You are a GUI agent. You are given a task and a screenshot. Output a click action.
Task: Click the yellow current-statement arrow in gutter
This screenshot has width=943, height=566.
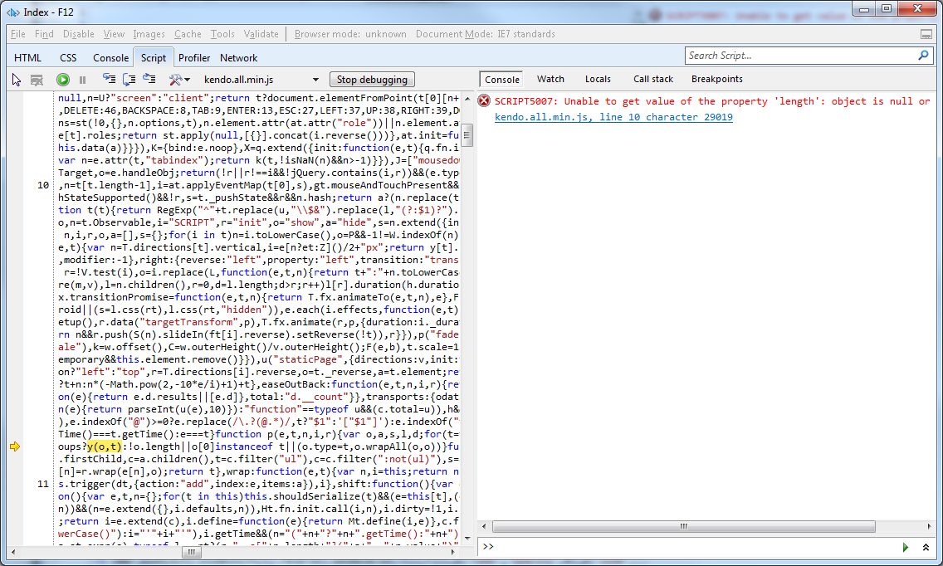coord(15,446)
